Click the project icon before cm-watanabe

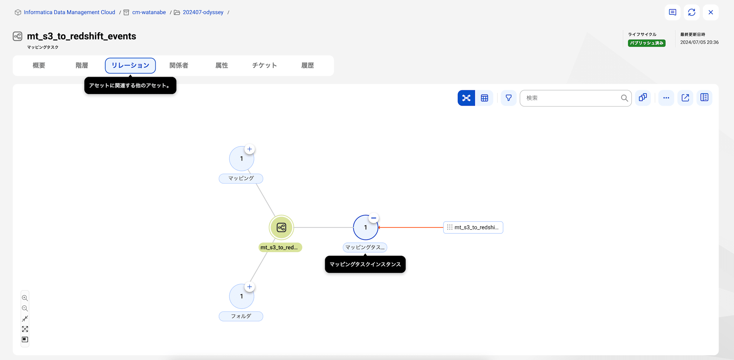[x=126, y=12]
